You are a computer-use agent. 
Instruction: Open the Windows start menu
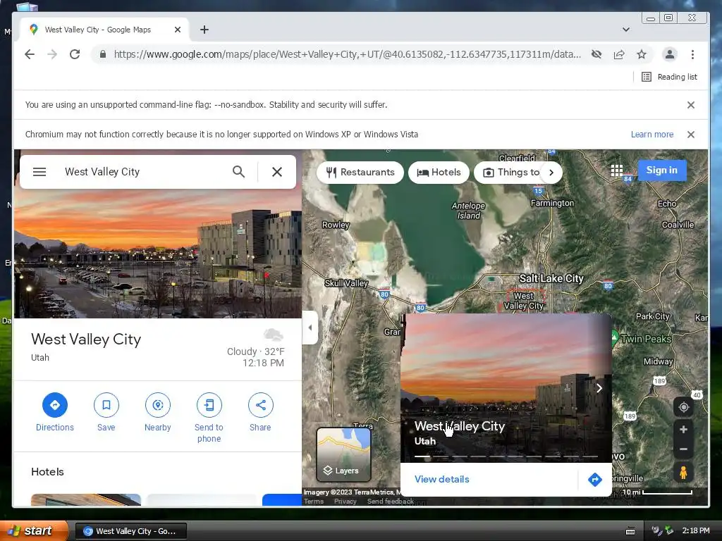click(33, 530)
